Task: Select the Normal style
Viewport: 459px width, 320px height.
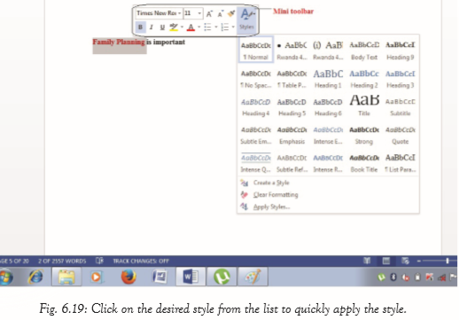Action: click(x=256, y=51)
